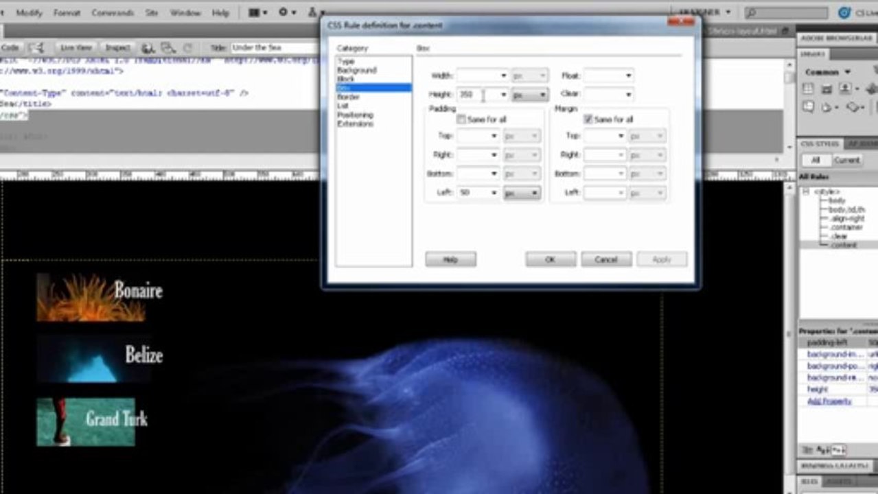Open the Common category dropdown in Insert panel
This screenshot has height=494, width=878.
tap(829, 71)
